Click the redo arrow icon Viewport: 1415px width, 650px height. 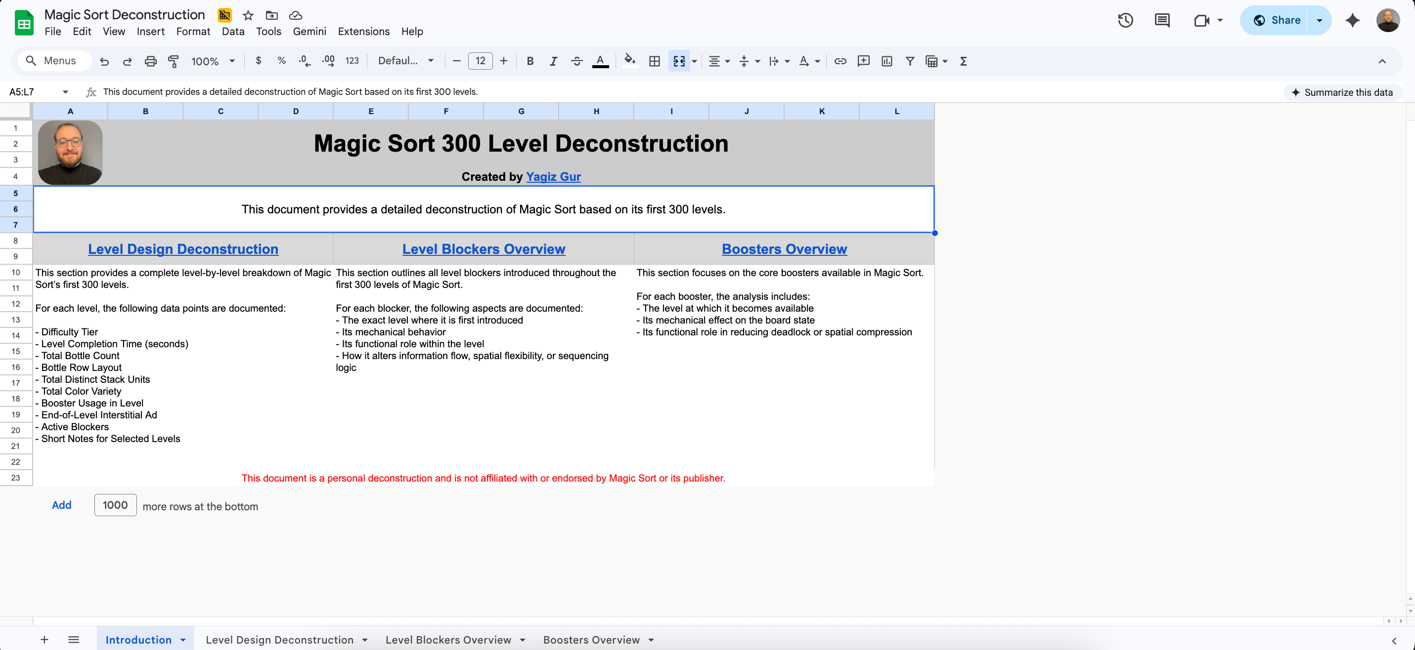(128, 61)
